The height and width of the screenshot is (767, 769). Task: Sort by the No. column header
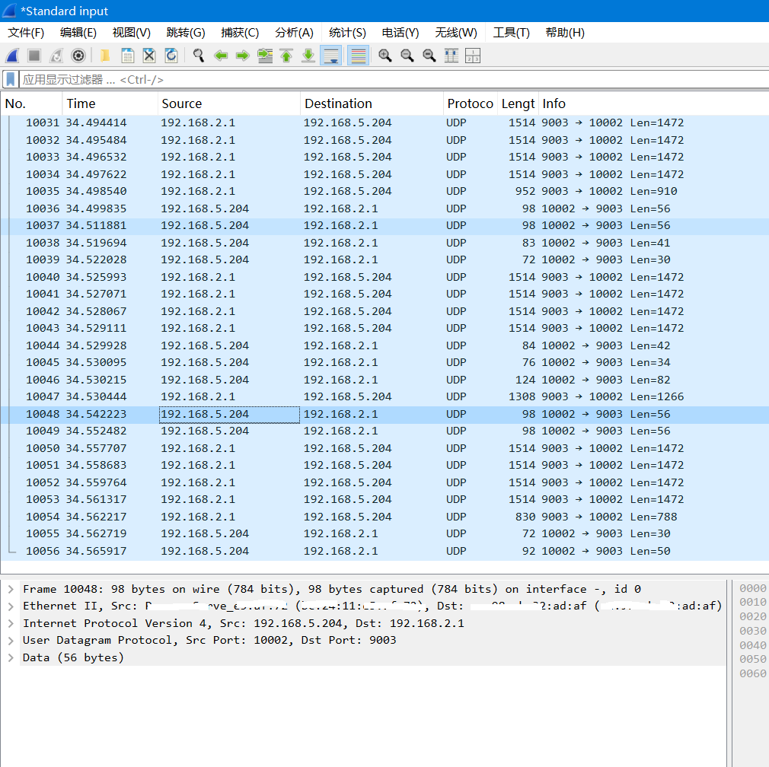32,103
